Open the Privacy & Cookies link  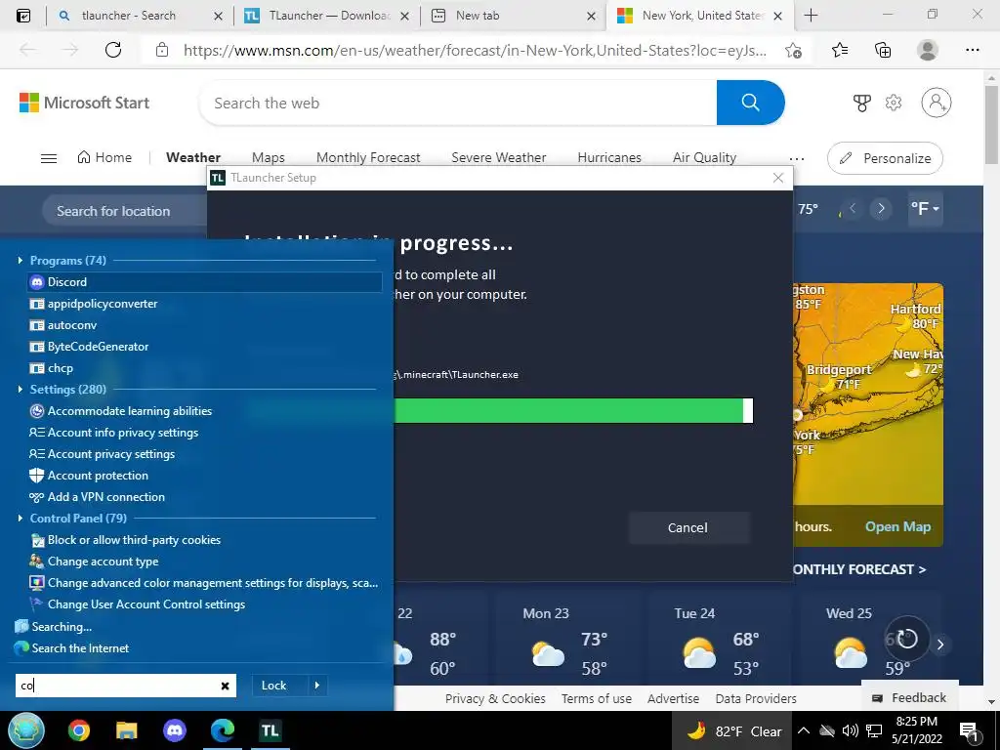(495, 698)
